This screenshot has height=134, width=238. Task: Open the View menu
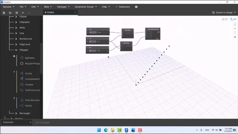[x=48, y=7]
